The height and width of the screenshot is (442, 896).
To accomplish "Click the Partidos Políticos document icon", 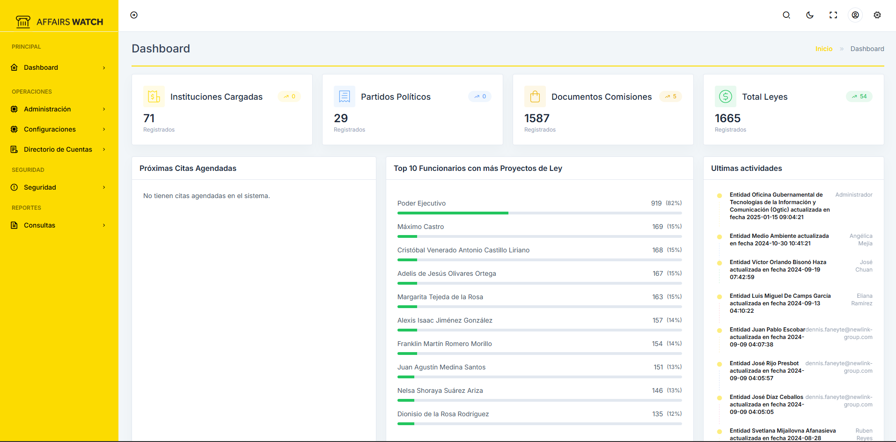I will click(344, 96).
